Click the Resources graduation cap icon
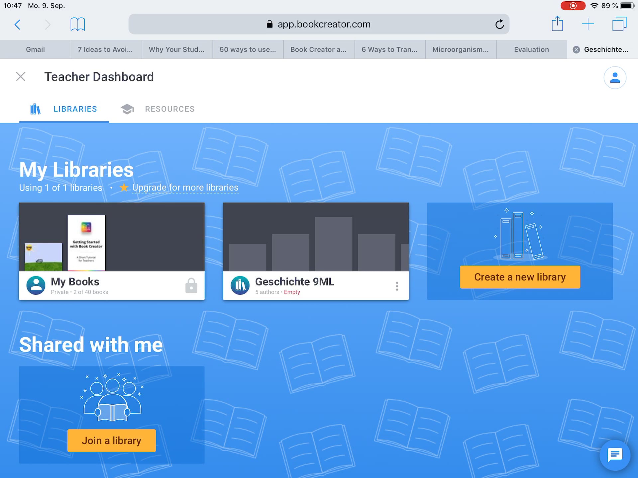Screen dimensions: 638x478 coord(127,109)
